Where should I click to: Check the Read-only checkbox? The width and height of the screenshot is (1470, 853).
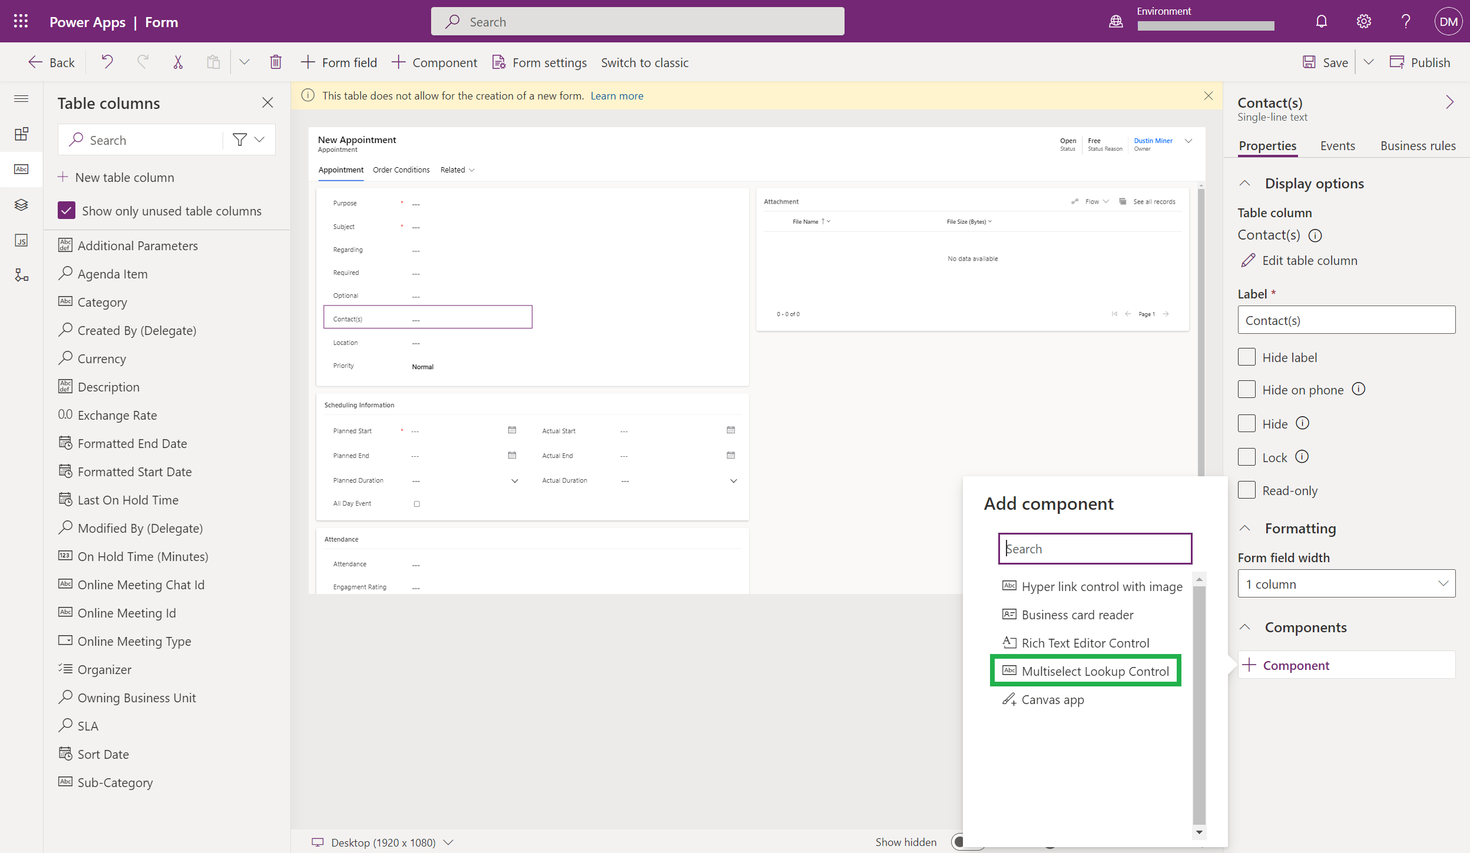(1246, 490)
